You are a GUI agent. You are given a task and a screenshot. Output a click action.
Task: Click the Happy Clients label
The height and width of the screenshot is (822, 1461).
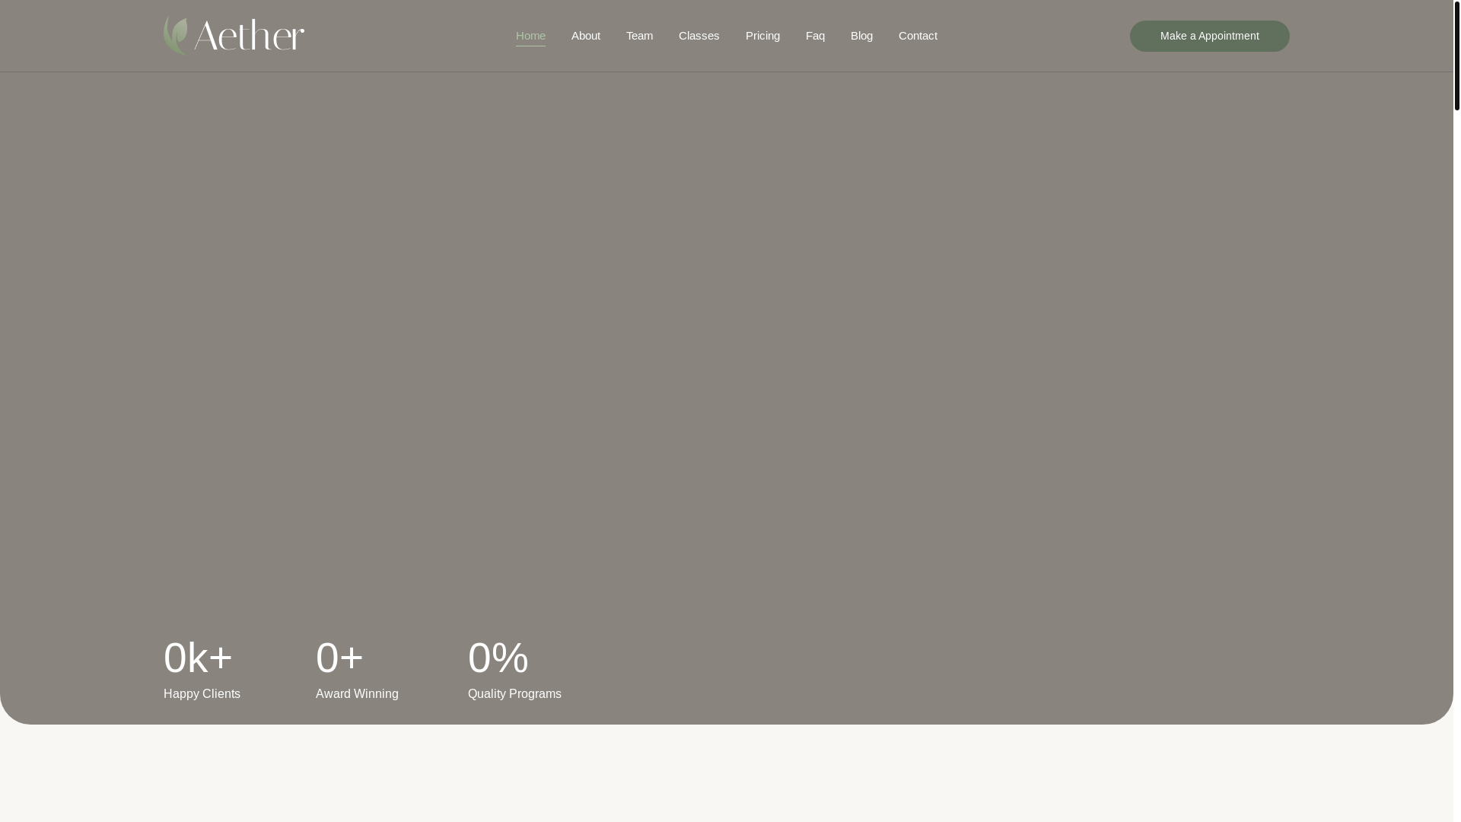point(202,693)
